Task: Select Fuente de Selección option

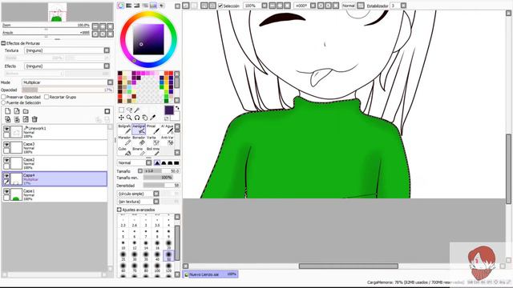Action: 3,102
